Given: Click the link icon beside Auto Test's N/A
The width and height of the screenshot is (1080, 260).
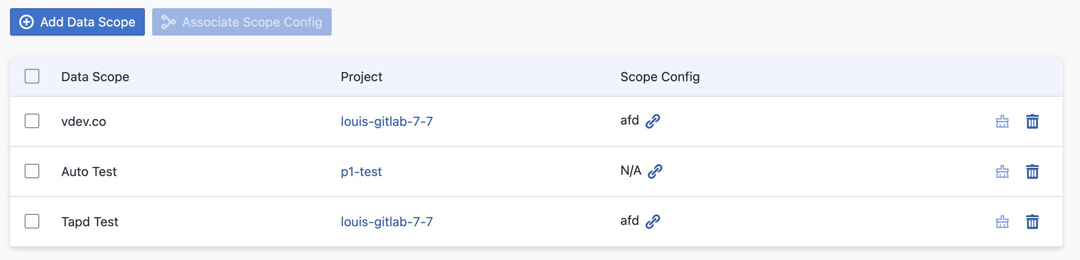Looking at the screenshot, I should click(x=655, y=171).
